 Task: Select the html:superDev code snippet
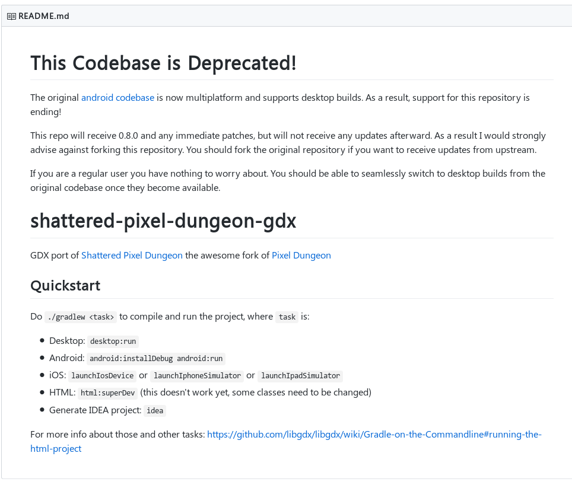point(107,393)
